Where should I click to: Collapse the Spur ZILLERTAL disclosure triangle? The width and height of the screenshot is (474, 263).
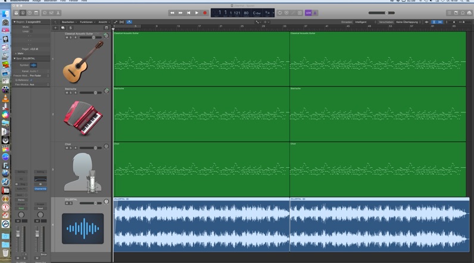[x=14, y=58]
